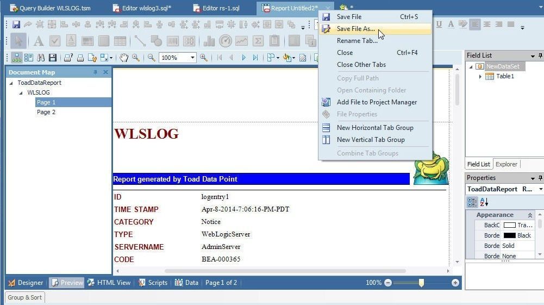Switch to the Editor rs-1.sql tab
Image resolution: width=544 pixels, height=305 pixels.
pos(216,8)
